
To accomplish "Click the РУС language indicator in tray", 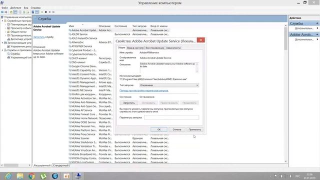I will [297, 176].
